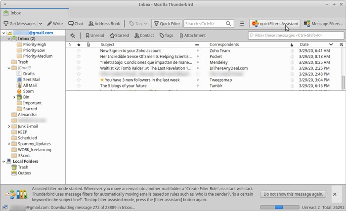Image resolution: width=346 pixels, height=211 pixels.
Task: Open the hamburger application menu
Action: point(242,24)
